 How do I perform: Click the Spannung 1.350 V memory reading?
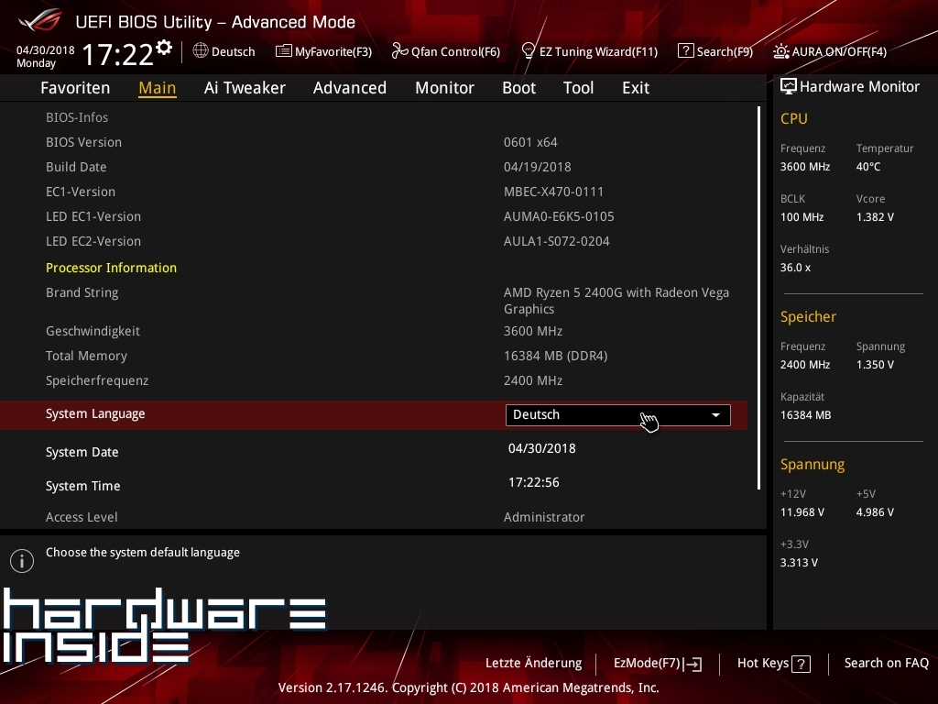[875, 365]
